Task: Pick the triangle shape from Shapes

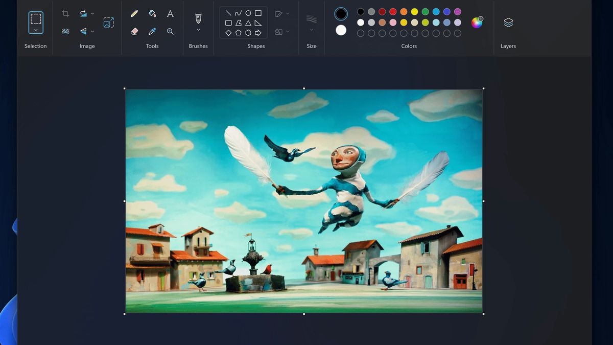Action: point(247,22)
